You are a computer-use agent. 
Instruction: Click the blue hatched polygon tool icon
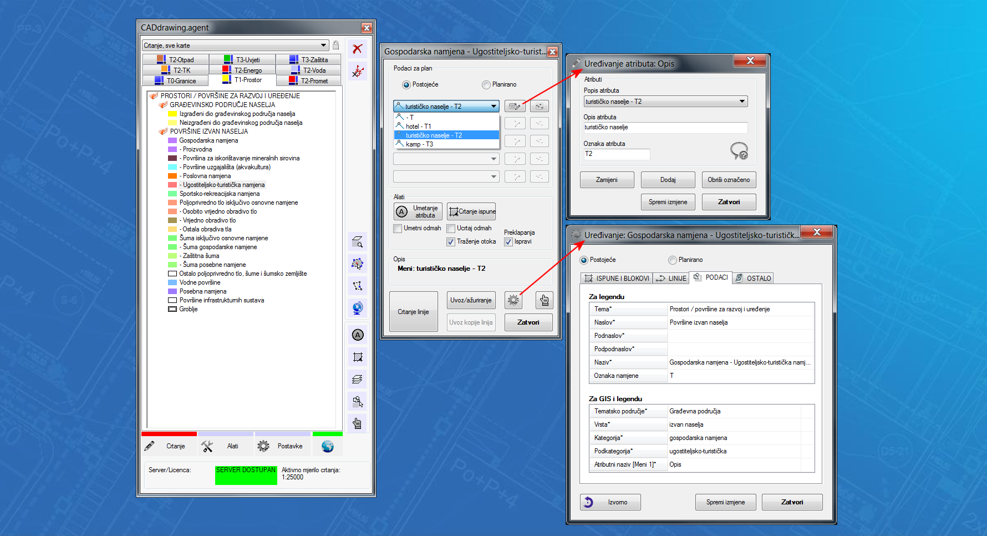pyautogui.click(x=358, y=264)
